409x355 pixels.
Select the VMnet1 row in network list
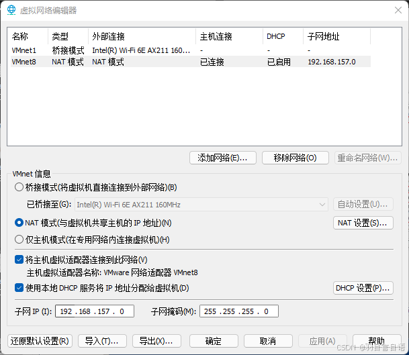tap(191, 50)
